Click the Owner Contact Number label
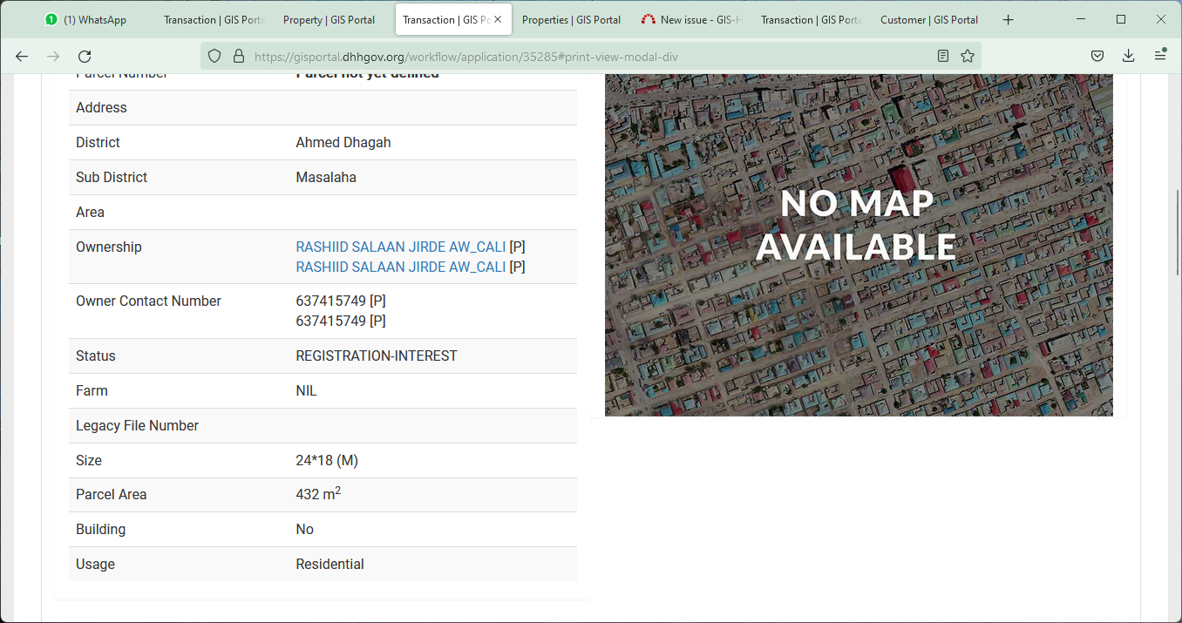This screenshot has width=1182, height=623. [x=148, y=301]
